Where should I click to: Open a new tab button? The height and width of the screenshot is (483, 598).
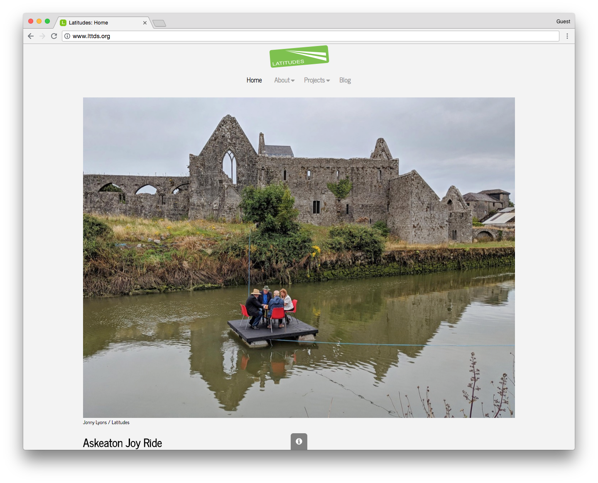[159, 23]
